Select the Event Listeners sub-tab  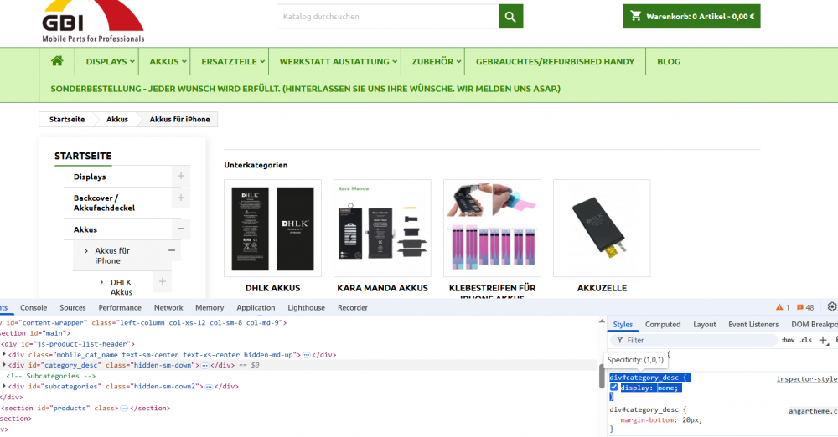753,324
